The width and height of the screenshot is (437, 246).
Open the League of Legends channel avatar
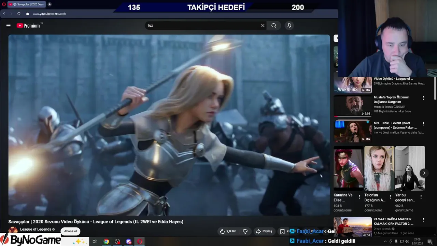[13, 231]
